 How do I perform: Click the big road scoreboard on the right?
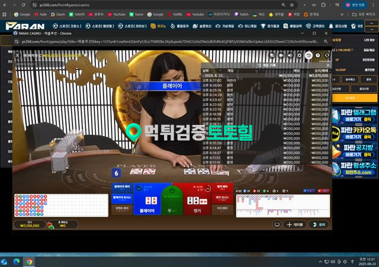283,206
